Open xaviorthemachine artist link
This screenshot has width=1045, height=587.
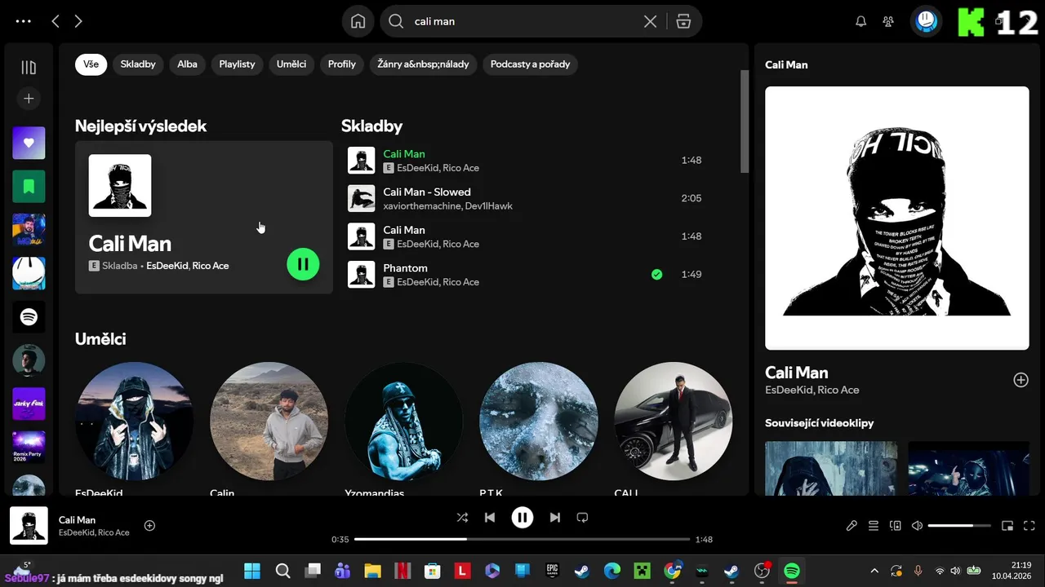coord(422,206)
